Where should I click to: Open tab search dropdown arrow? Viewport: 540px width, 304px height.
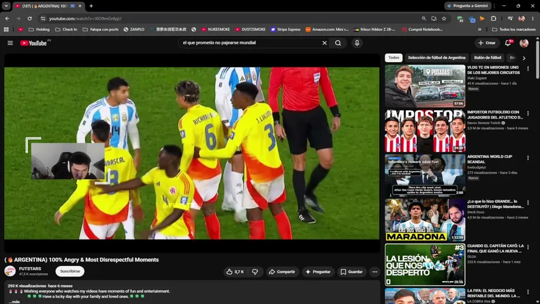click(6, 6)
